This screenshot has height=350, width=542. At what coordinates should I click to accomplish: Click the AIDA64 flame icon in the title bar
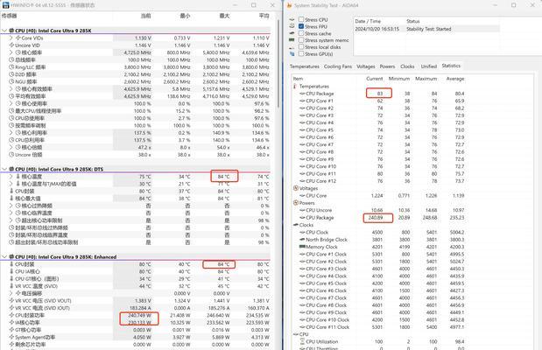pos(290,5)
